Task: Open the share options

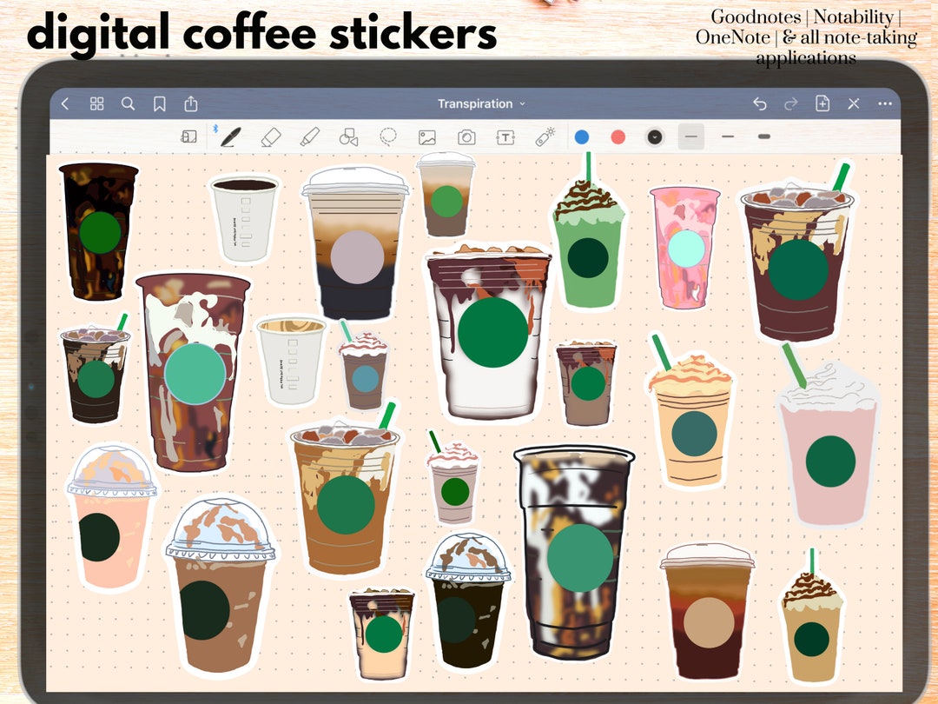Action: click(x=190, y=103)
